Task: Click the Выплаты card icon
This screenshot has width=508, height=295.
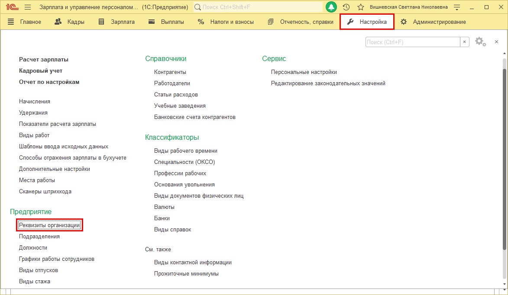Action: 152,22
